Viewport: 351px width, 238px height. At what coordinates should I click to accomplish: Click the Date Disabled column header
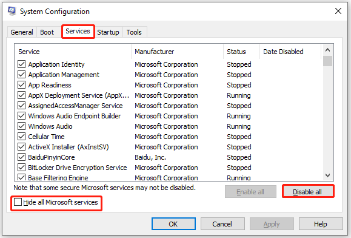coord(290,52)
